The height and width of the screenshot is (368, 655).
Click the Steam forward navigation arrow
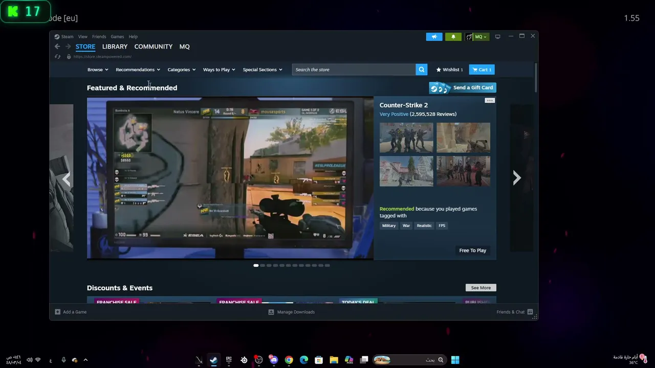click(x=68, y=47)
